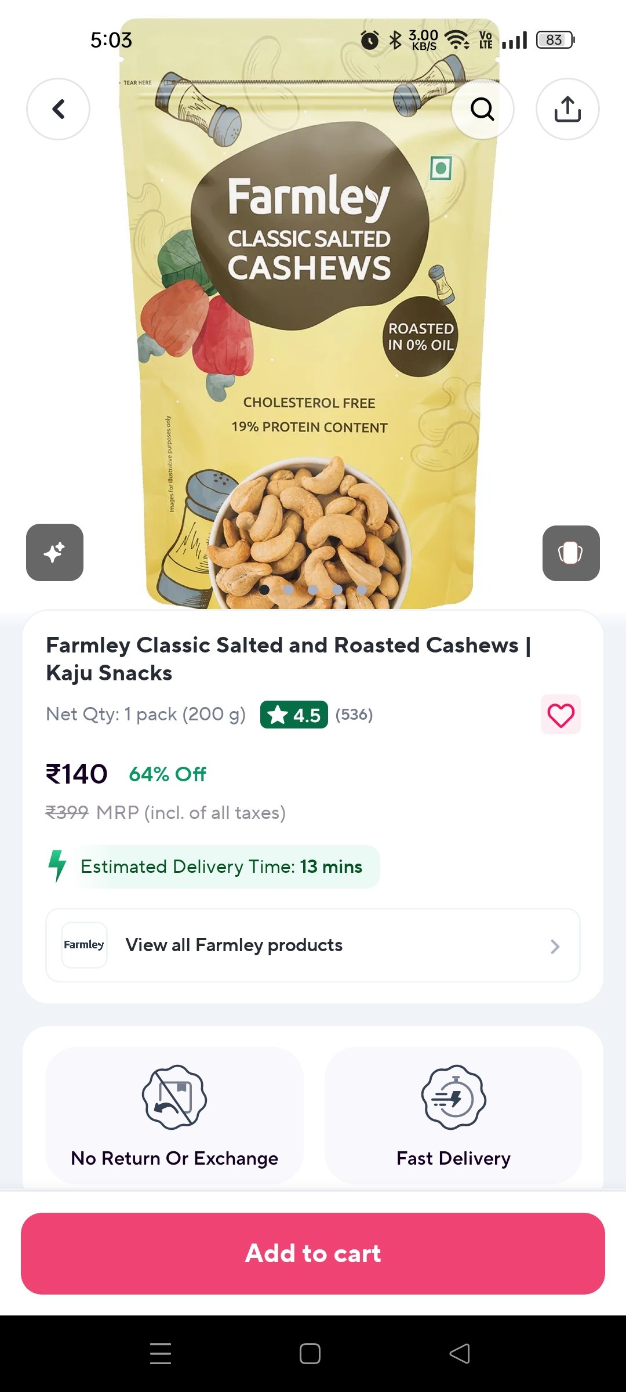
Task: Open Android recent apps menu button
Action: pos(161,1353)
